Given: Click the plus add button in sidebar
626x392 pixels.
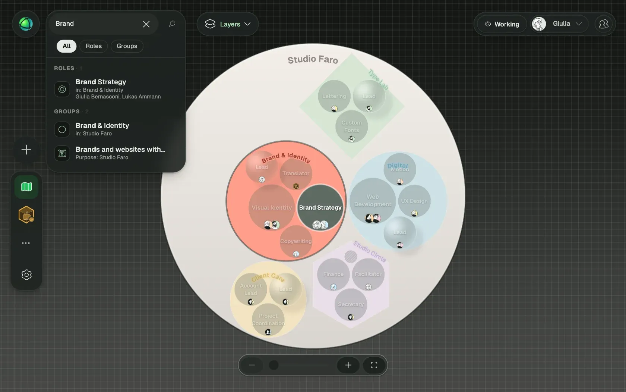Looking at the screenshot, I should (26, 150).
